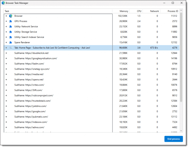Select the openx.net subframe row
The width and height of the screenshot is (189, 148).
pos(92,80)
